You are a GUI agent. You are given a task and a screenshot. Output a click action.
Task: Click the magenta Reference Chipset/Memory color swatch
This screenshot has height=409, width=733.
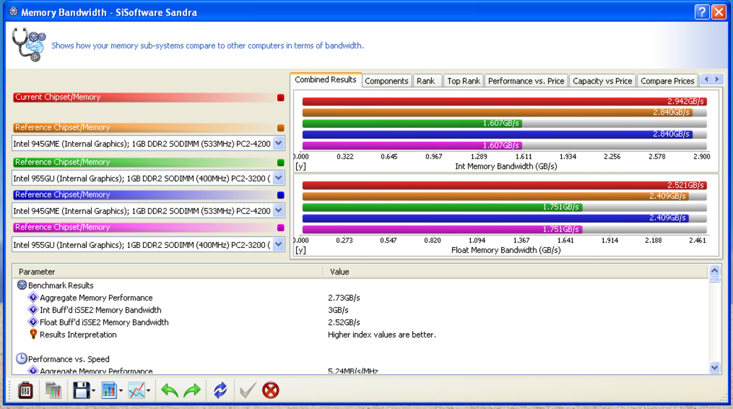[280, 227]
